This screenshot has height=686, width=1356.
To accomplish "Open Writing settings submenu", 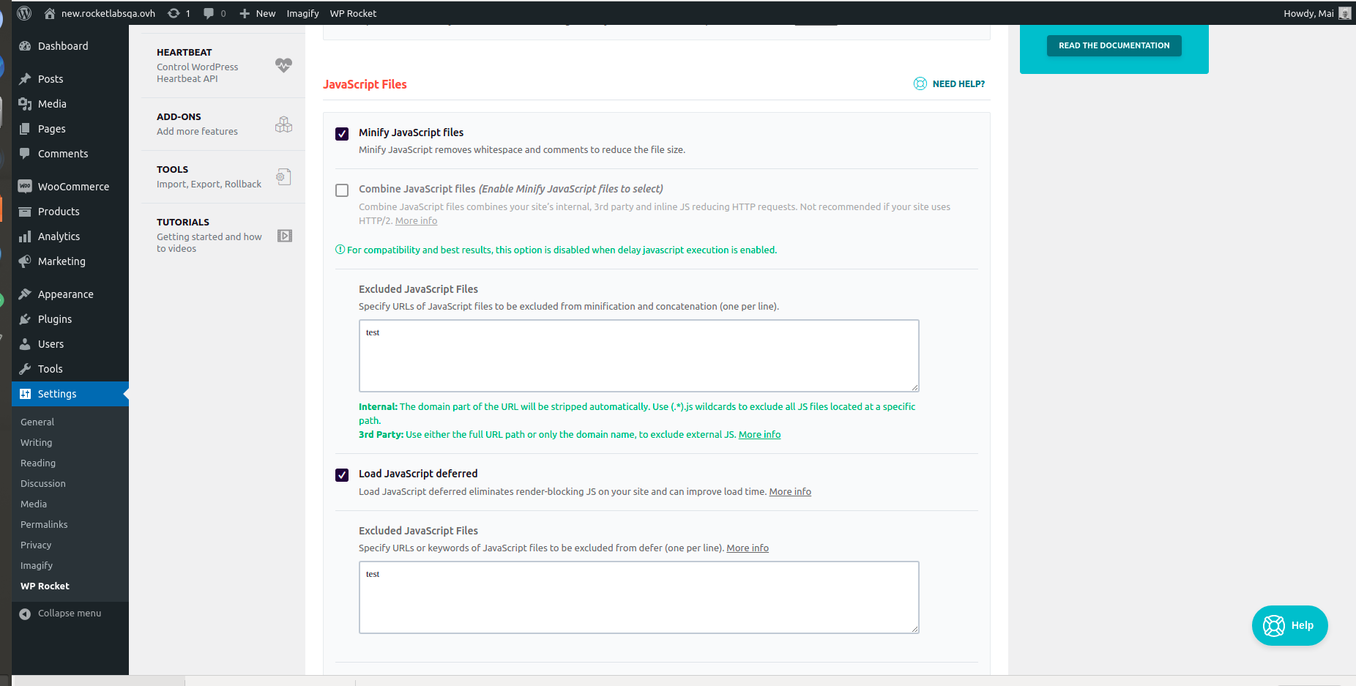I will click(x=37, y=442).
